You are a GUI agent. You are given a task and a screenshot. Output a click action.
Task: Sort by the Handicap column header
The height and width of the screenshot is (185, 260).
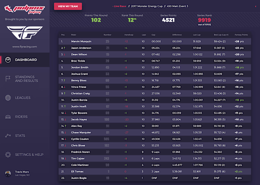point(129,35)
